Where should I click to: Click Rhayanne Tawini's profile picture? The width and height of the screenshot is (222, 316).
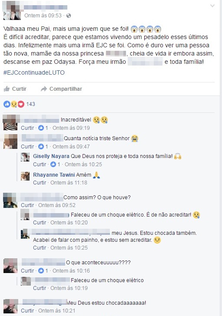coord(25,176)
